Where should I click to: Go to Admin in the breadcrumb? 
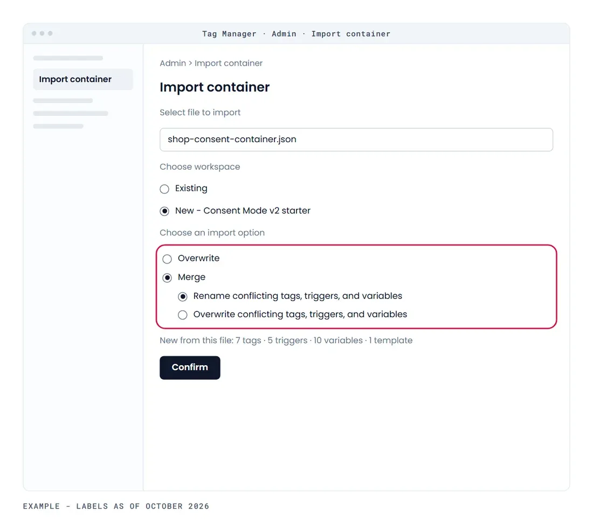(x=173, y=63)
